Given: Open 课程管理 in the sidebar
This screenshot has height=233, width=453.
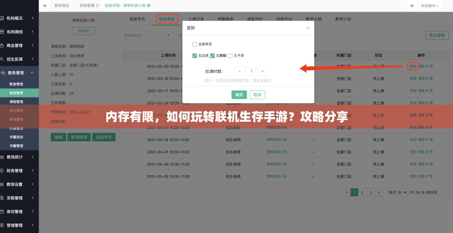Looking at the screenshot, I should click(16, 102).
